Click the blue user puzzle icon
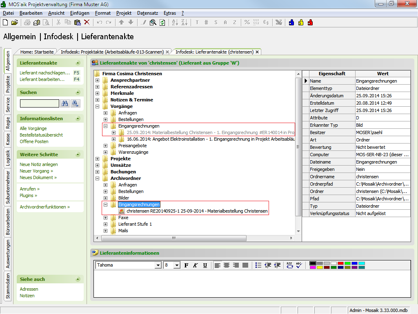The image size is (418, 314). (291, 22)
